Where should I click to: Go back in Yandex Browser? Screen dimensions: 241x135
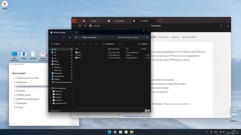click(x=75, y=26)
